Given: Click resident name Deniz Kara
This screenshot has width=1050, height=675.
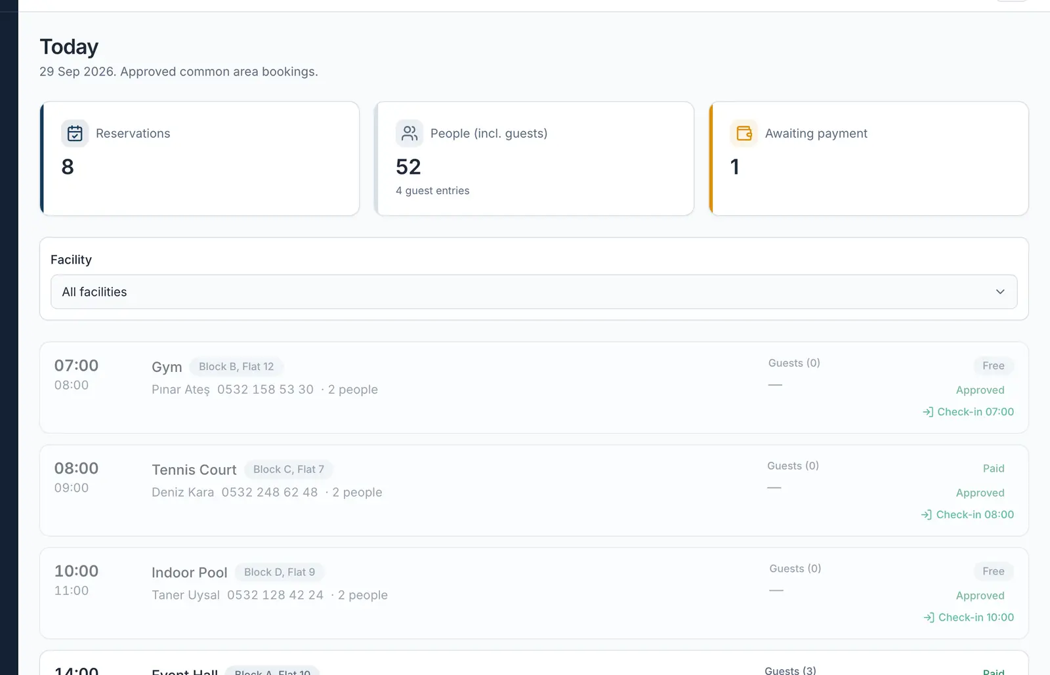Looking at the screenshot, I should coord(183,493).
